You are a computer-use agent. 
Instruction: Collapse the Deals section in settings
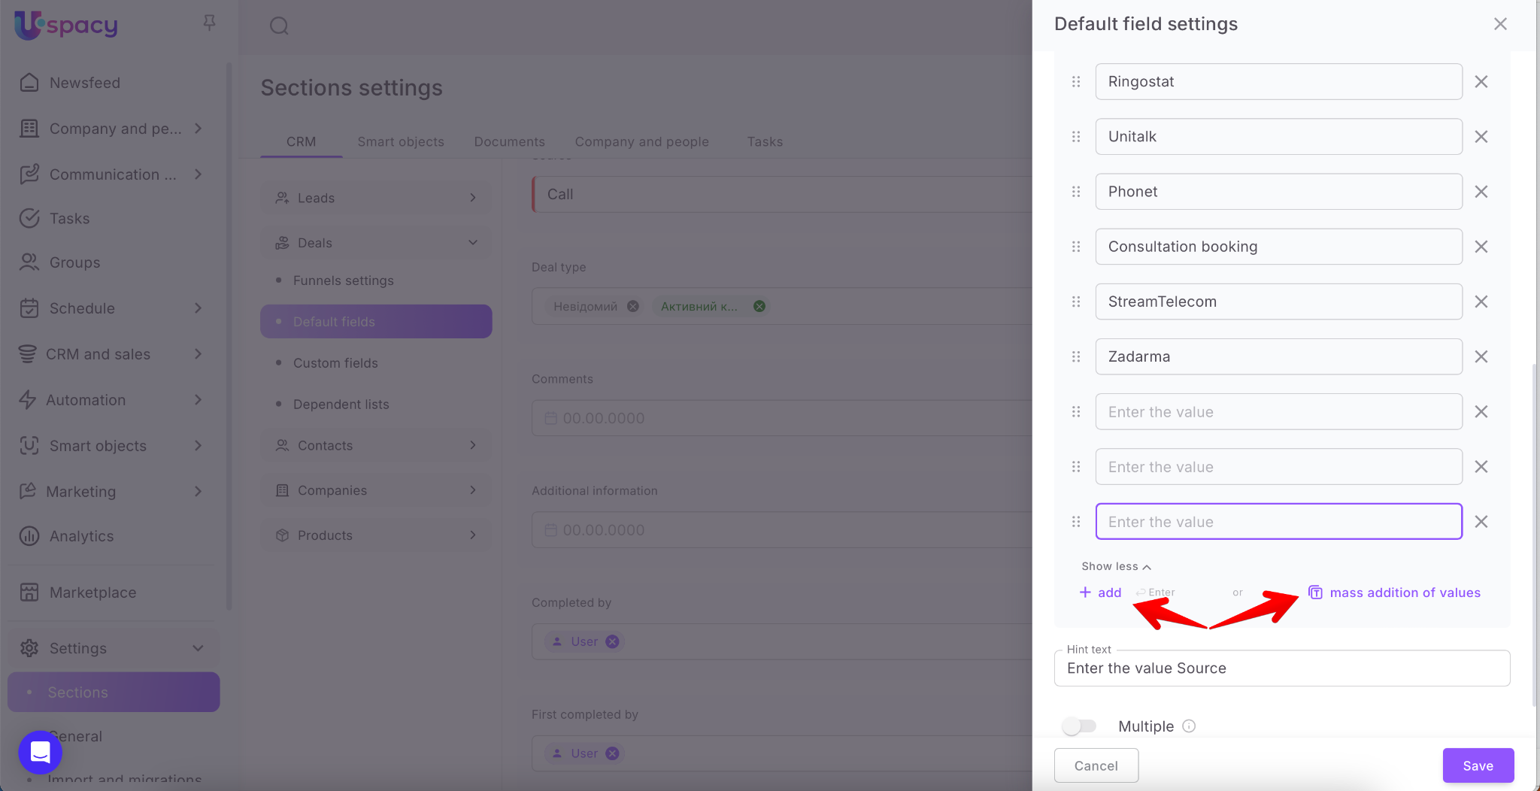(x=472, y=243)
